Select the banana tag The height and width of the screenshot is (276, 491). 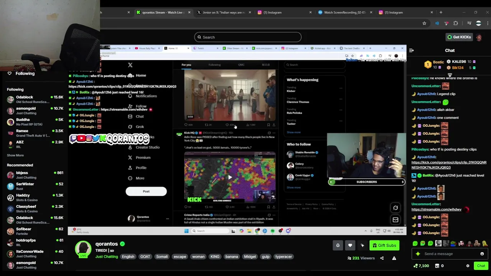232,256
